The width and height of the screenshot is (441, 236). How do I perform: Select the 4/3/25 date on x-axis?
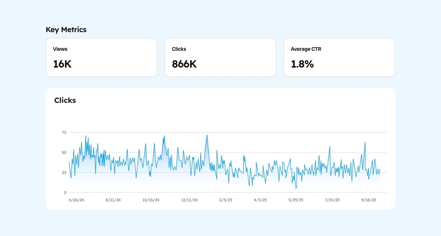(x=260, y=200)
